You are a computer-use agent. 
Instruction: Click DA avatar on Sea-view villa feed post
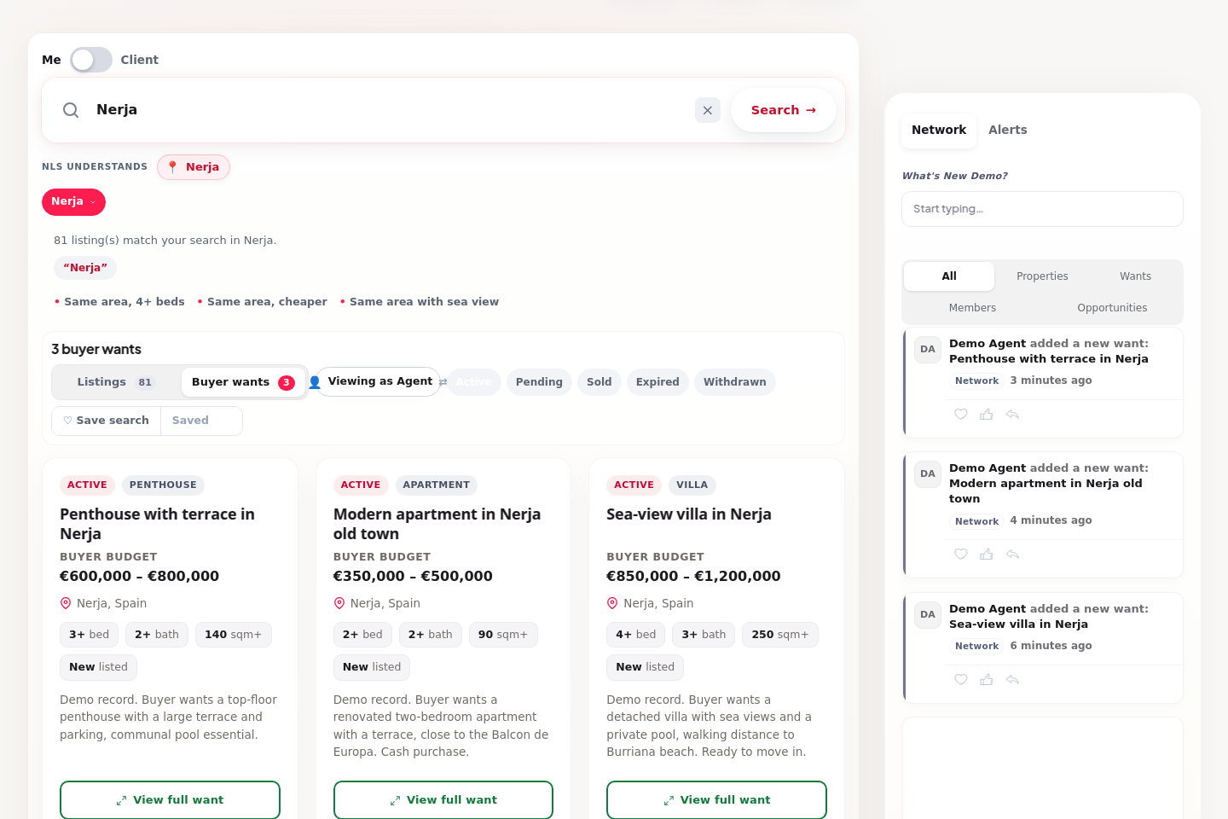[x=928, y=615]
